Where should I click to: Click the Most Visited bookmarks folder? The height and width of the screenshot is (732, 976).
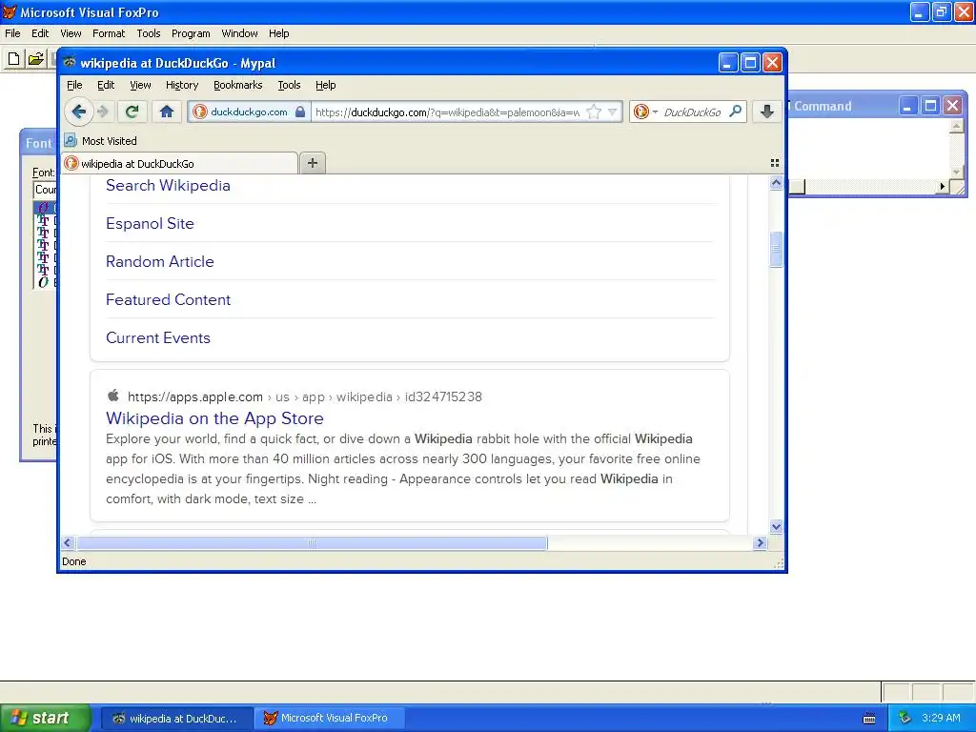pos(101,141)
